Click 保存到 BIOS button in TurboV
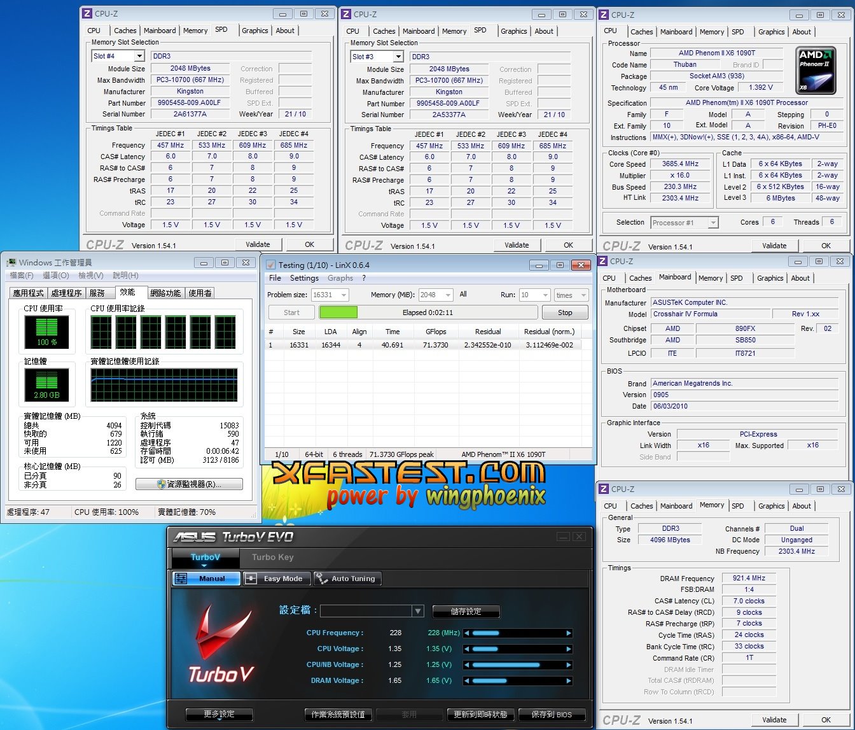 552,714
